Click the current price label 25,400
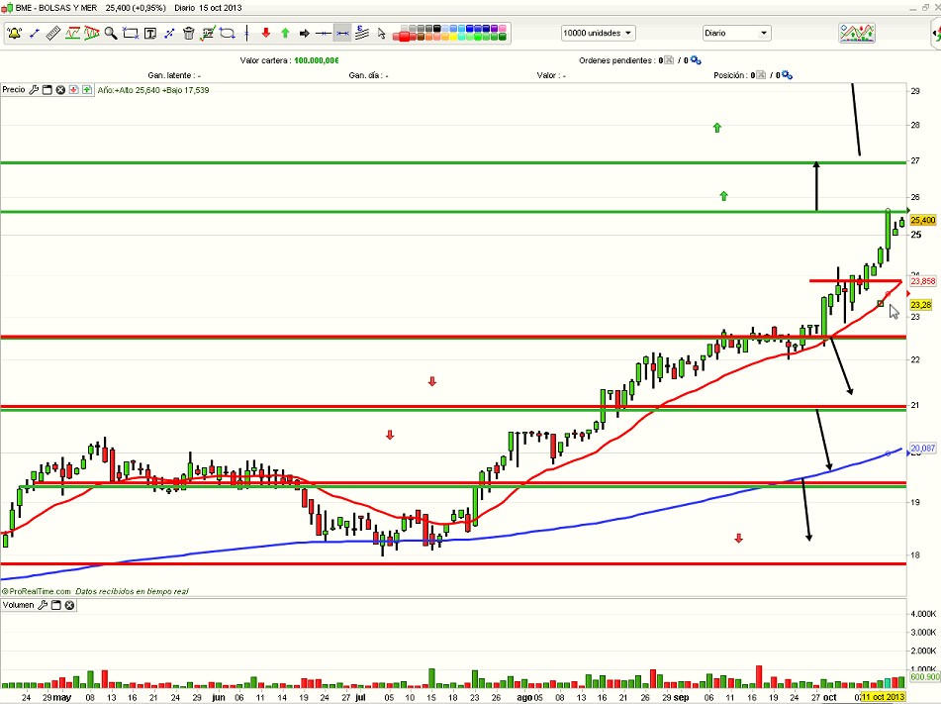This screenshot has height=704, width=941. tap(923, 221)
